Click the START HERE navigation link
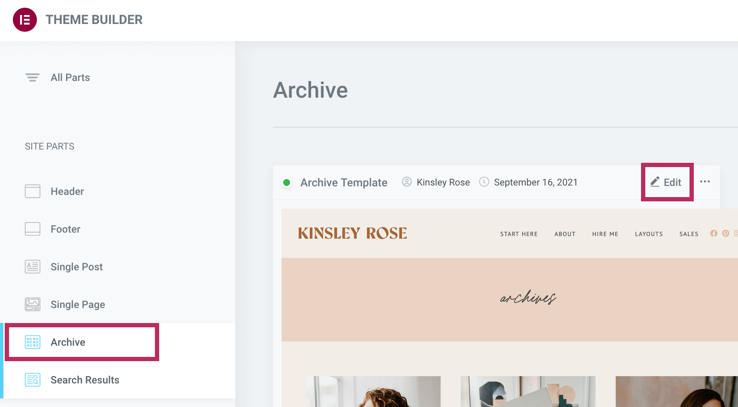The height and width of the screenshot is (407, 738). [x=519, y=234]
